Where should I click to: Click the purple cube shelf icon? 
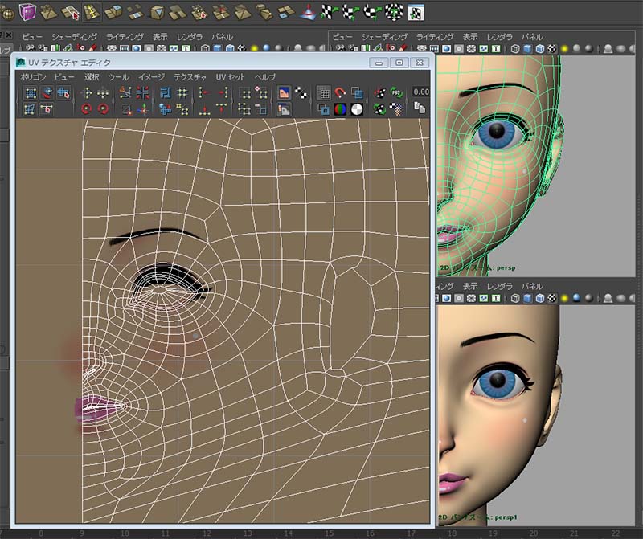coord(28,12)
